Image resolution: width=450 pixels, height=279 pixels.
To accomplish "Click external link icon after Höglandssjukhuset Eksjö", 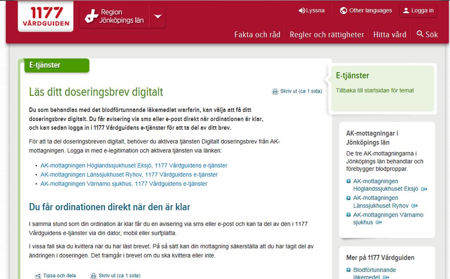I will tap(424, 189).
